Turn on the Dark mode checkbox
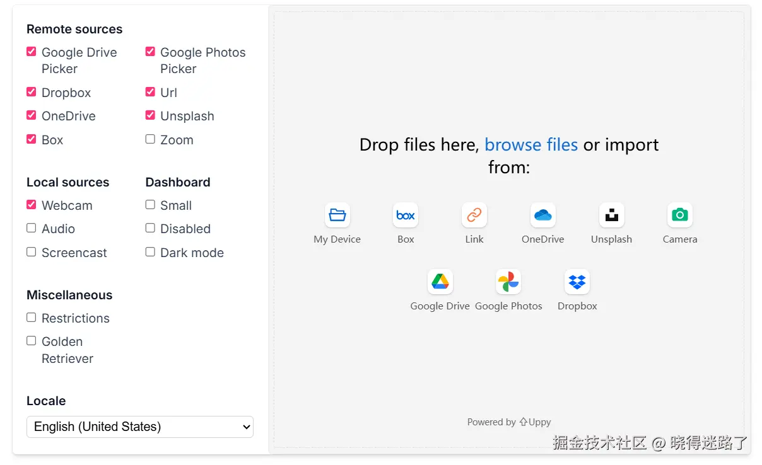 [x=150, y=252]
